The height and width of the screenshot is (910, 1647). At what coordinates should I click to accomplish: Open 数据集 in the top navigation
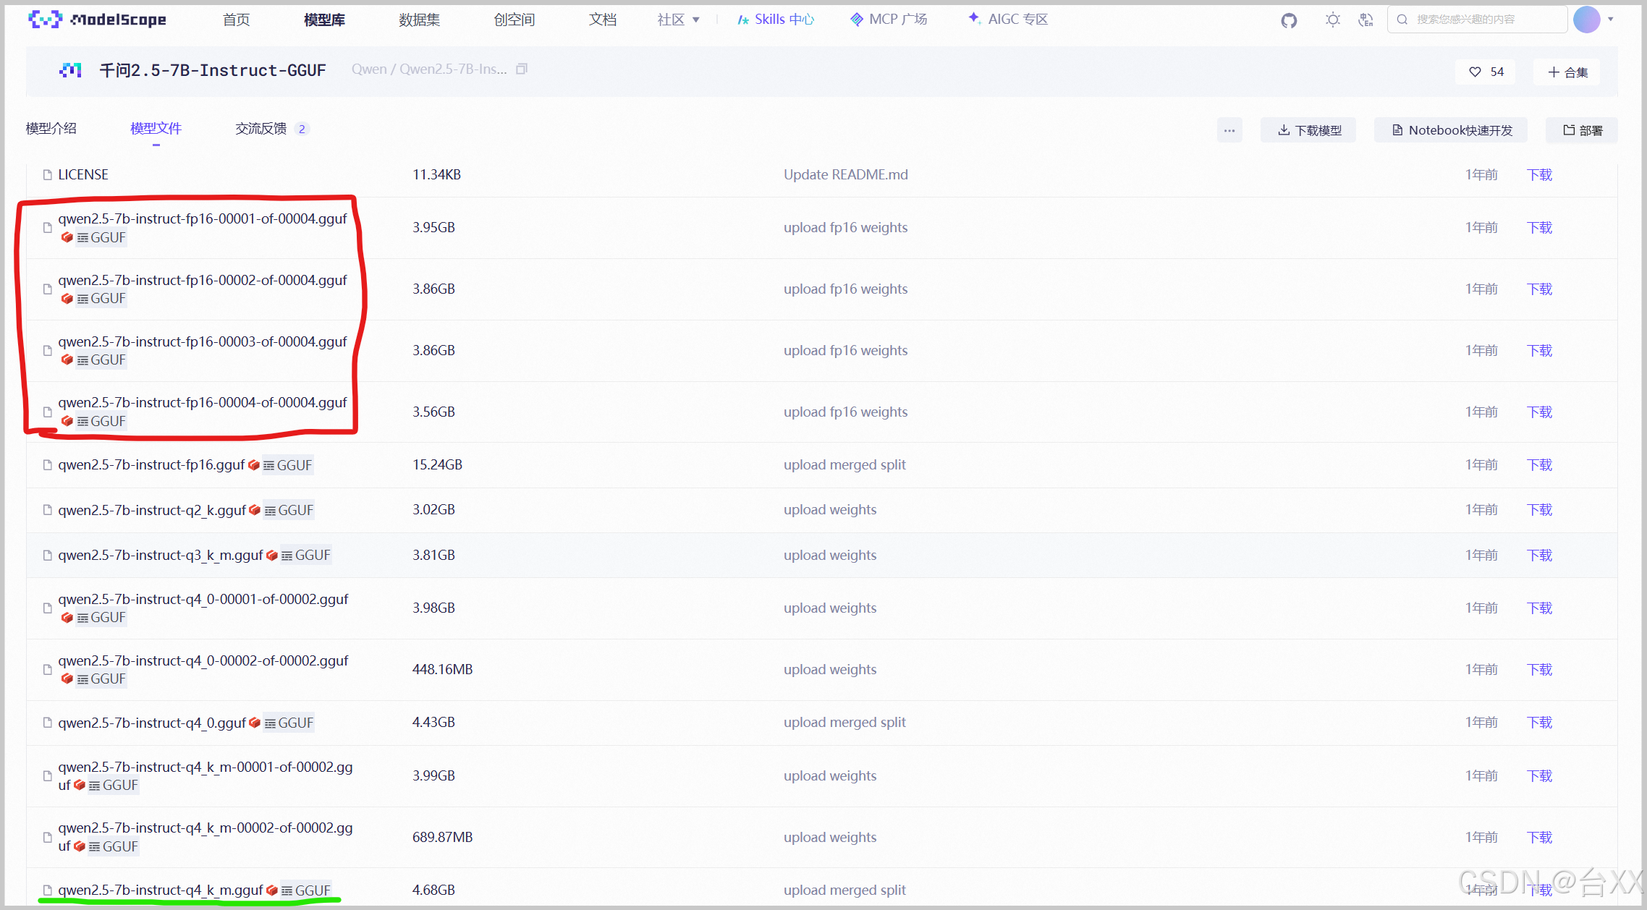[419, 20]
